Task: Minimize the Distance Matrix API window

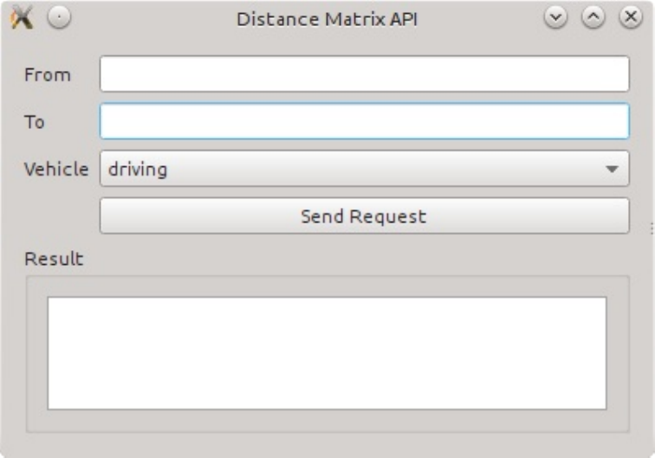Action: coord(555,18)
